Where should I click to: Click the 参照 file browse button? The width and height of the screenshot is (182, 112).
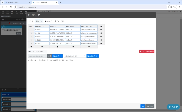[x=49, y=56]
